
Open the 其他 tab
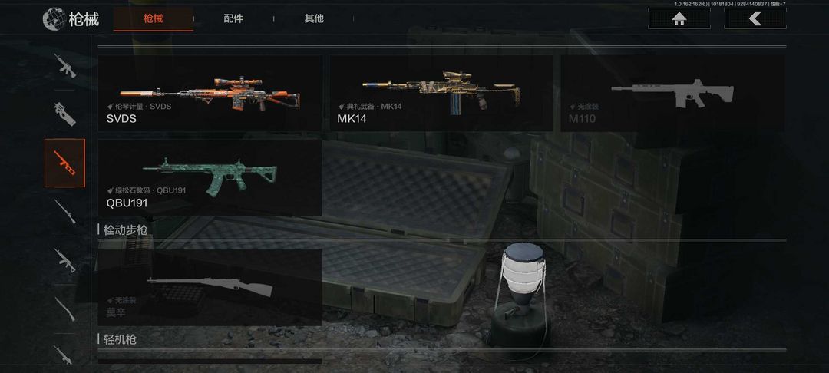click(313, 19)
